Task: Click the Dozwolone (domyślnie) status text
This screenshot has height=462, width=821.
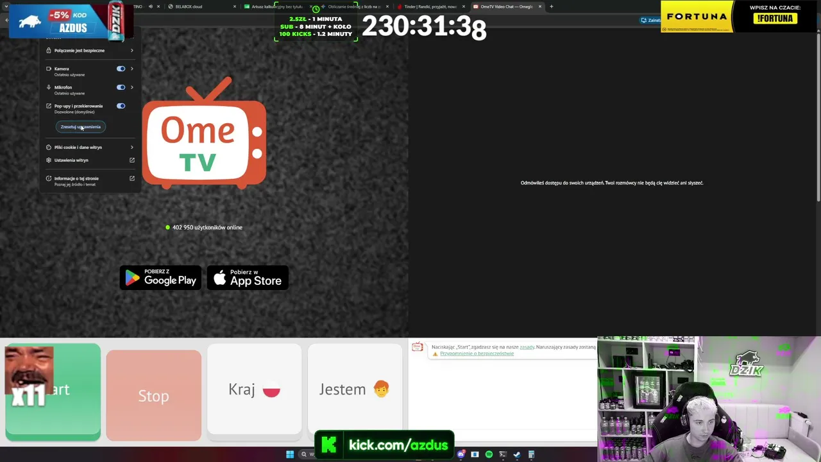Action: (x=74, y=112)
